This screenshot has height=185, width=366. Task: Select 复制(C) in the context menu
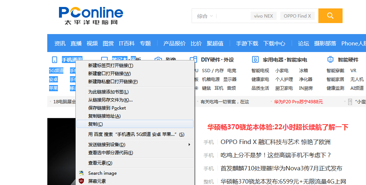point(135,124)
